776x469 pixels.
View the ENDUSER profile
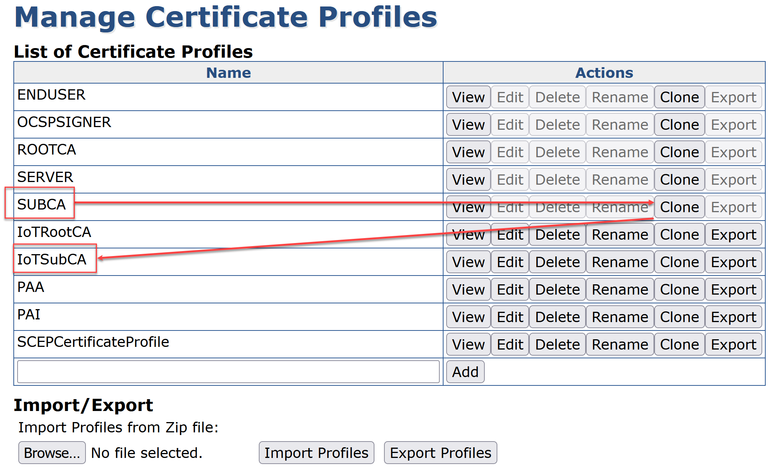(x=468, y=97)
